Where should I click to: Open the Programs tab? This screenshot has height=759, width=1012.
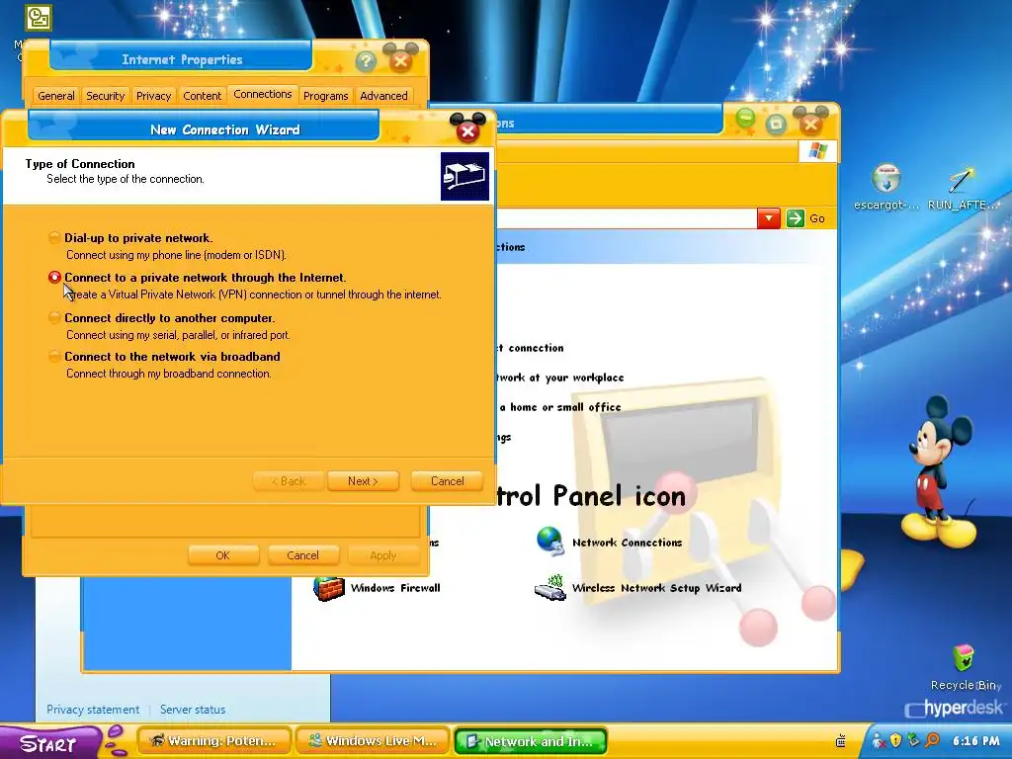coord(325,96)
